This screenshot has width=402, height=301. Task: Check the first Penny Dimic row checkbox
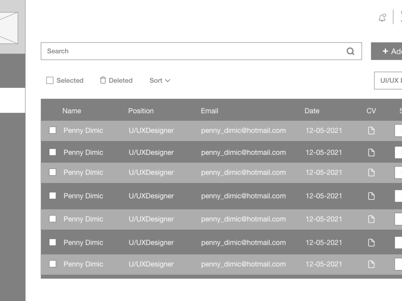[x=53, y=130]
